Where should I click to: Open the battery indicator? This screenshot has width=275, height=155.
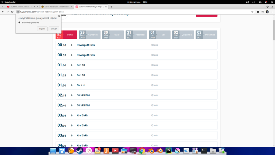tap(260, 2)
